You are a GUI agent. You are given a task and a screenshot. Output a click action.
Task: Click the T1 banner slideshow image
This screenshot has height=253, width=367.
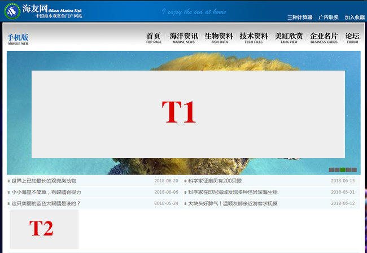[x=188, y=114]
